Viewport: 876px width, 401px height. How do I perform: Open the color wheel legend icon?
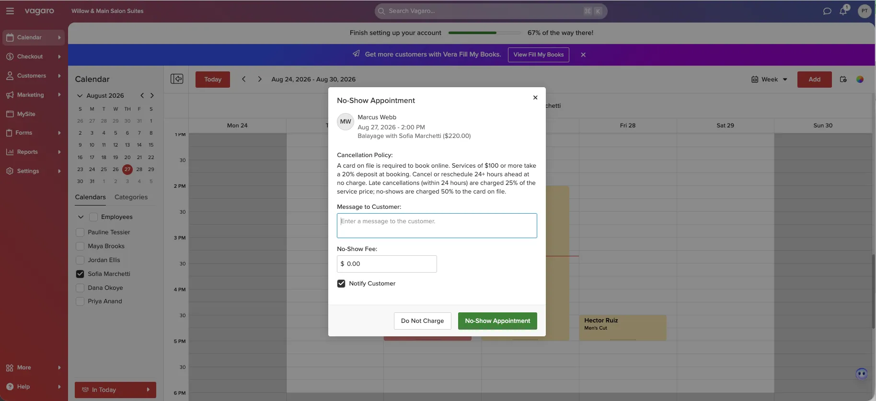(860, 80)
